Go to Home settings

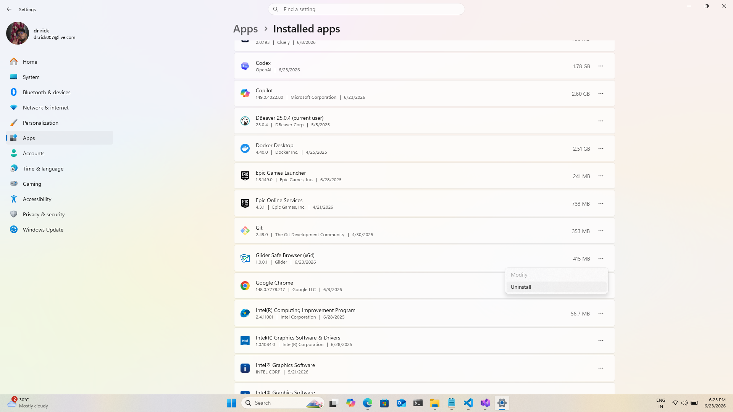point(60,61)
